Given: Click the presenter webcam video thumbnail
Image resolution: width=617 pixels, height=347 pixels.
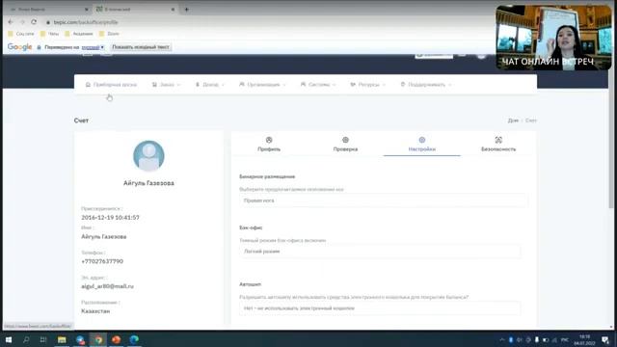Looking at the screenshot, I should click(x=553, y=38).
